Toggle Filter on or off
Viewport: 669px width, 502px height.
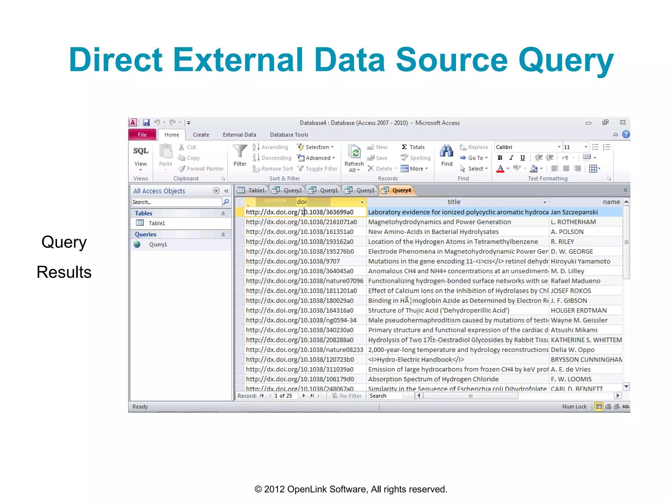point(317,169)
